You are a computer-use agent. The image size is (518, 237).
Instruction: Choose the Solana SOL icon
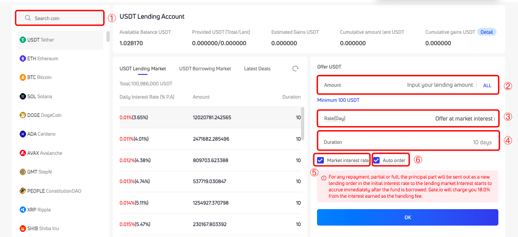pyautogui.click(x=22, y=96)
